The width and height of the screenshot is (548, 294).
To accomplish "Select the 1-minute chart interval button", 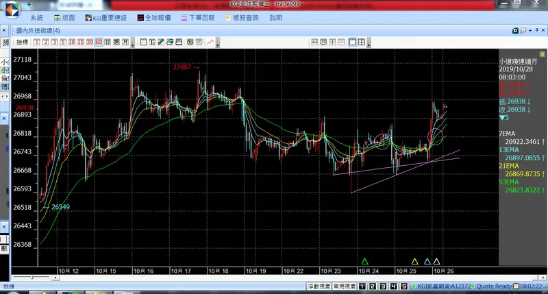I will 37,42.
